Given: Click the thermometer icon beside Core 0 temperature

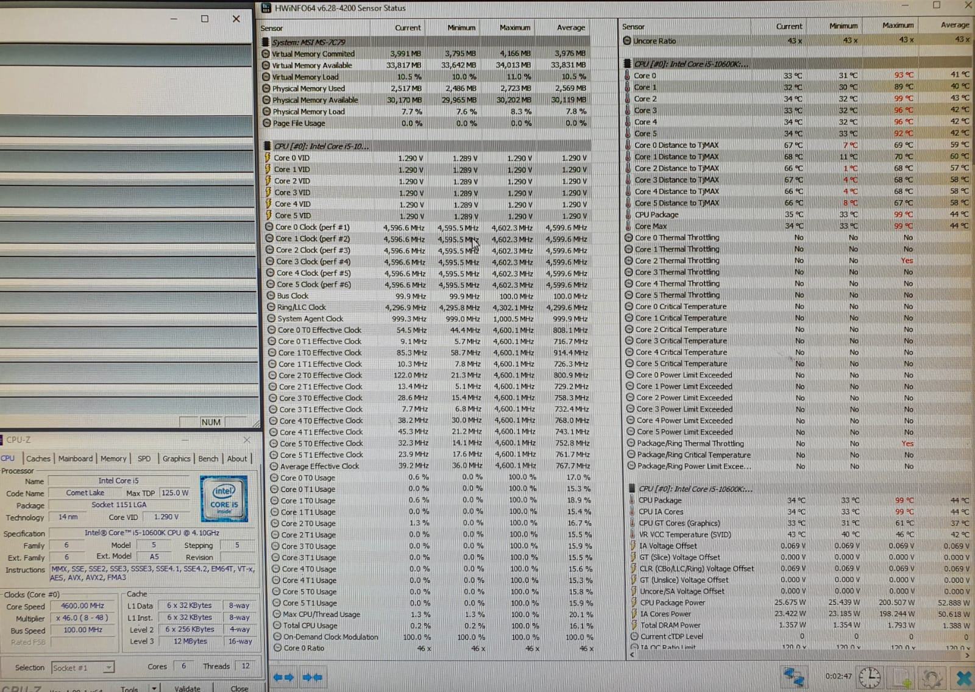Looking at the screenshot, I should 628,76.
